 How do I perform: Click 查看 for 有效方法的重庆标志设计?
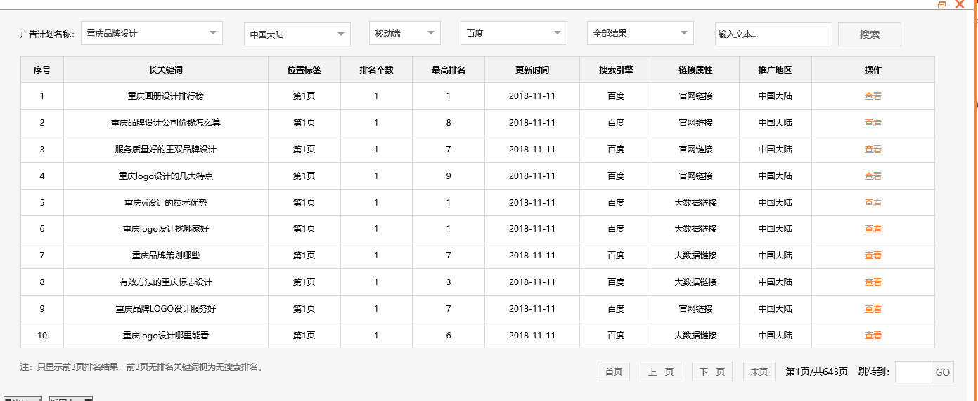(873, 282)
